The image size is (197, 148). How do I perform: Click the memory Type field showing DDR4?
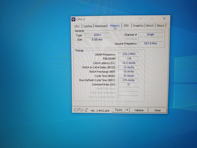point(97,35)
